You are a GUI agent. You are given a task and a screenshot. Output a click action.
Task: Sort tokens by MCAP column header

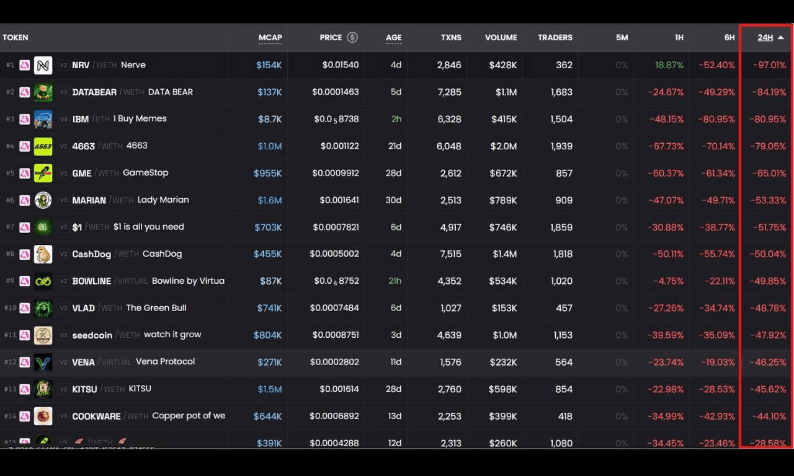click(270, 38)
